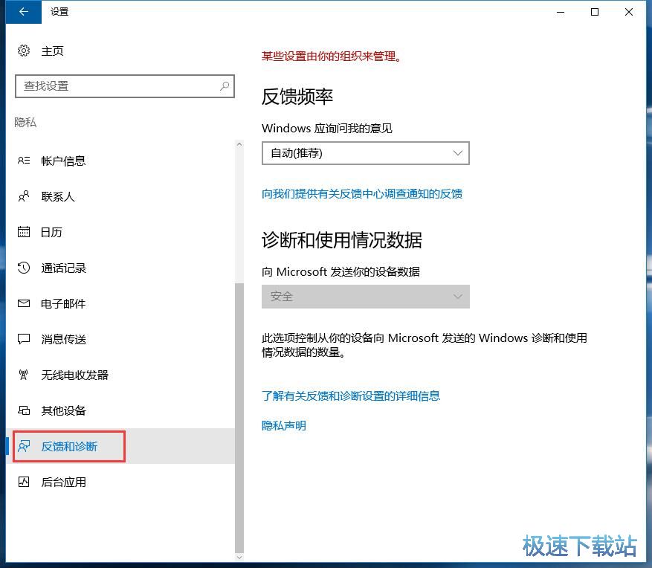Viewport: 652px width, 568px height.
Task: Open link 向我们提供有关反馈中心调查通知的反馈
Action: [x=362, y=194]
